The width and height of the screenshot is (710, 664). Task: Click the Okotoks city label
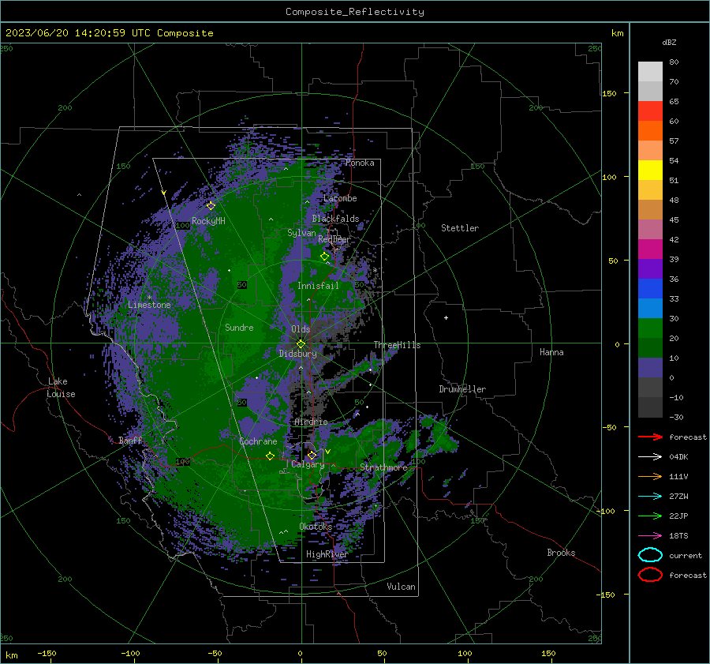click(316, 526)
